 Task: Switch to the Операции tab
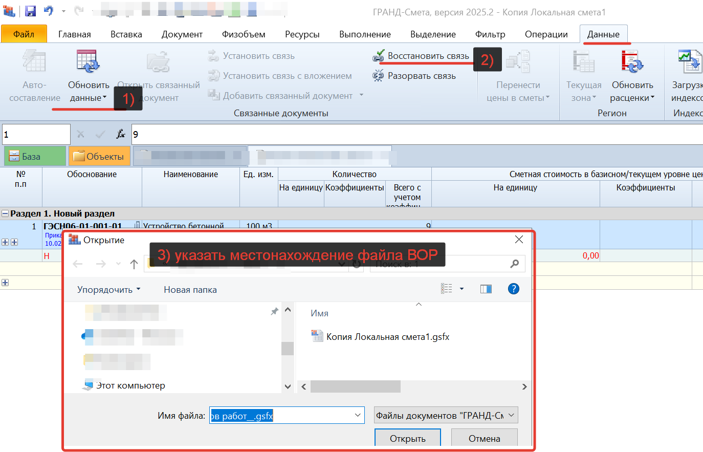click(546, 34)
